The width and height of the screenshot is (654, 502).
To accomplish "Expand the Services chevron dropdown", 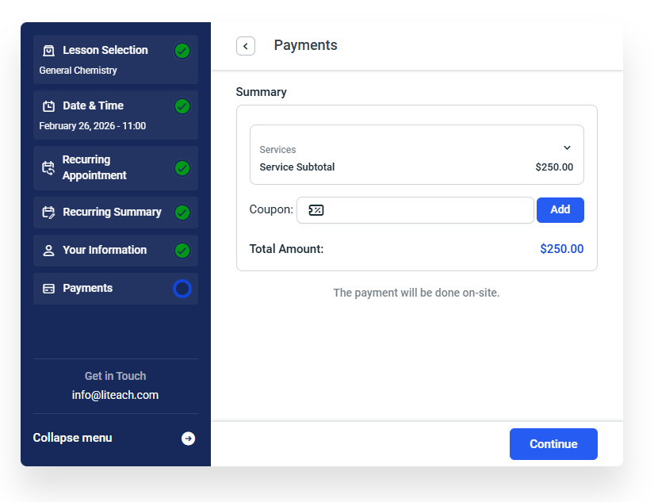I will tap(568, 148).
